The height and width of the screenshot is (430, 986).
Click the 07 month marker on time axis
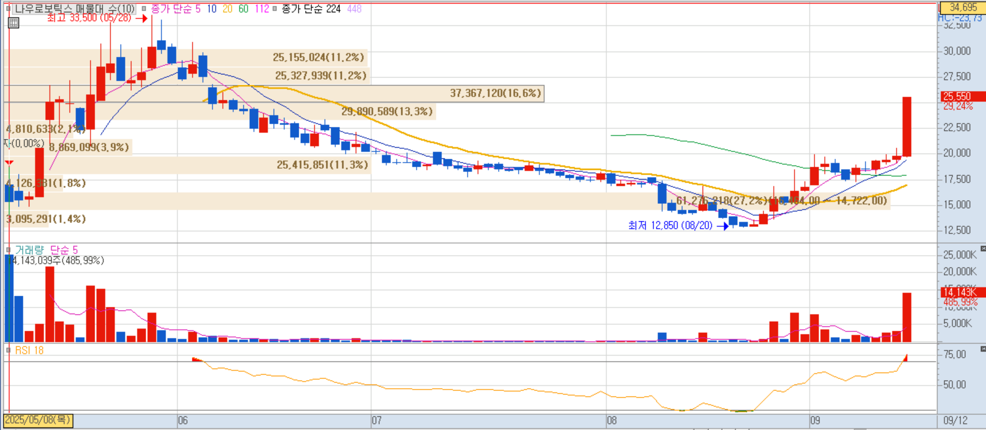coord(376,420)
